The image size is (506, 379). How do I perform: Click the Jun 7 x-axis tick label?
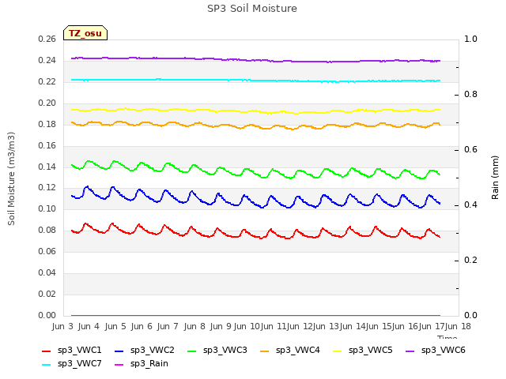point(168,326)
